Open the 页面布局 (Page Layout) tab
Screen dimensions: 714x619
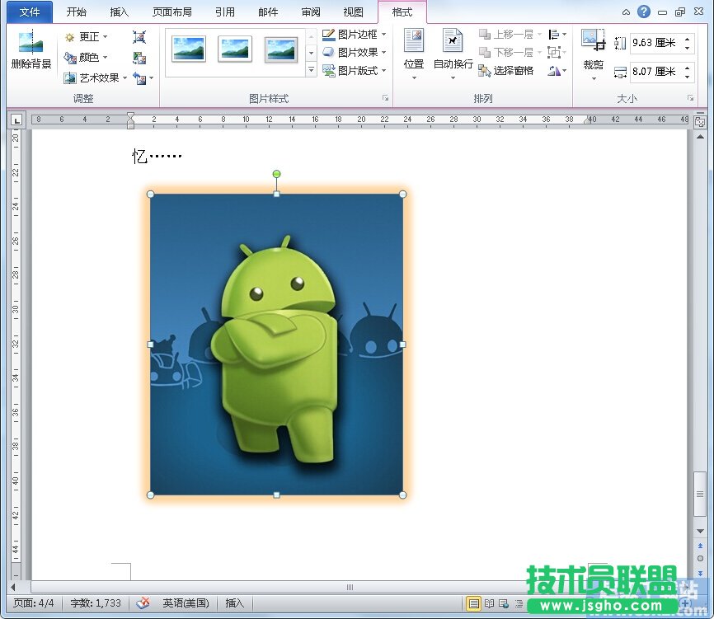coord(172,12)
